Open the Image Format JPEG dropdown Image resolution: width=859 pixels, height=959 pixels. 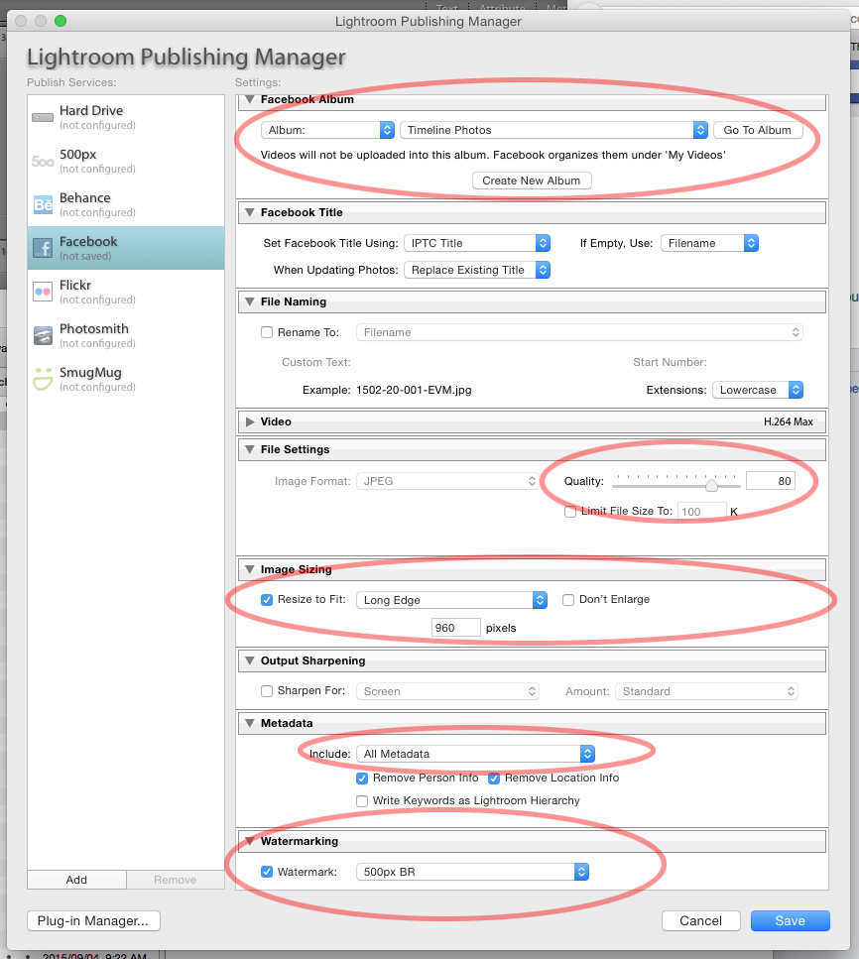click(447, 481)
